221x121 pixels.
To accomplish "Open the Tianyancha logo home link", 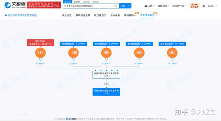I will [15, 5].
